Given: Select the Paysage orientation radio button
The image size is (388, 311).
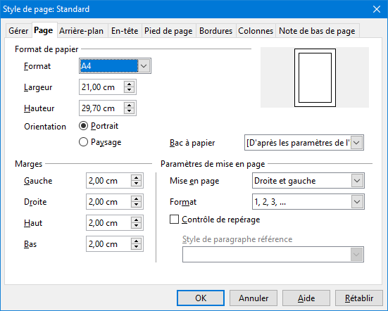Looking at the screenshot, I should coord(83,142).
